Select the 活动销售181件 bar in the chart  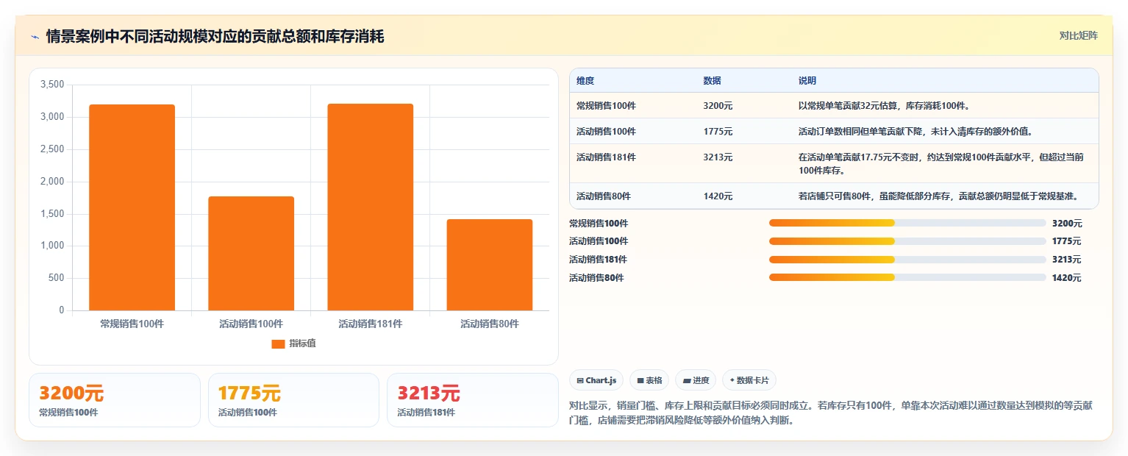pyautogui.click(x=371, y=207)
